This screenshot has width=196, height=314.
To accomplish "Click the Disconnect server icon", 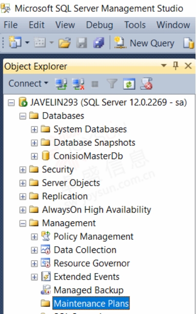I will pos(78,84).
